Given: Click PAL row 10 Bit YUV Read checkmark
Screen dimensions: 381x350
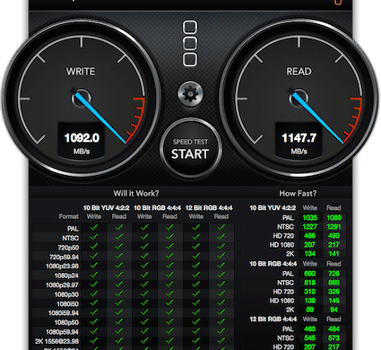Looking at the screenshot, I should pyautogui.click(x=119, y=228).
